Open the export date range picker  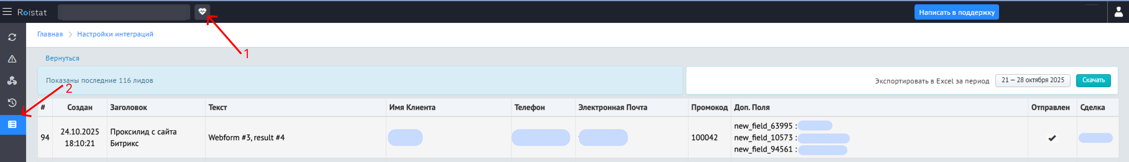(x=1032, y=81)
